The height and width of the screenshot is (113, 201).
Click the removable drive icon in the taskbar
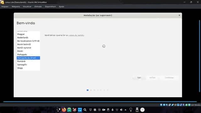(137, 110)
